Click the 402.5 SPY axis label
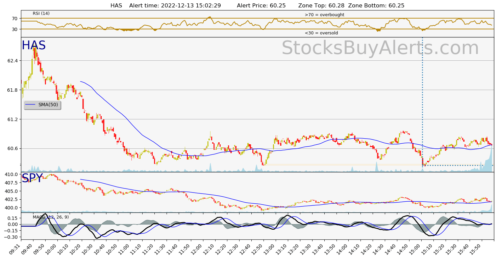 click(x=11, y=199)
